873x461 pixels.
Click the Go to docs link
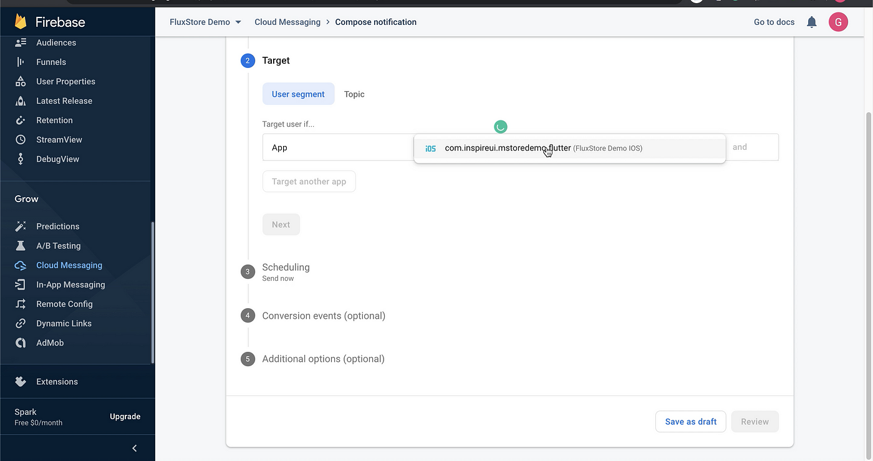[774, 22]
